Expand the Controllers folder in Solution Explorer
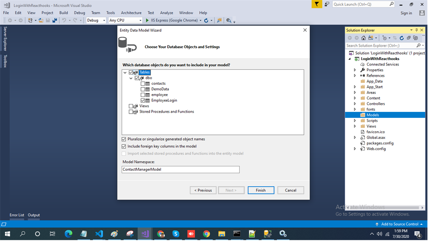Screen dimensions: 428x241 [x=355, y=104]
